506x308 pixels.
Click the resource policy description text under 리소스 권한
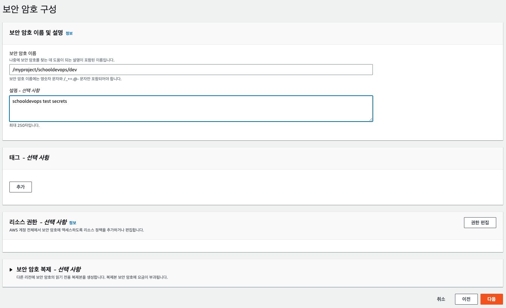pos(77,230)
